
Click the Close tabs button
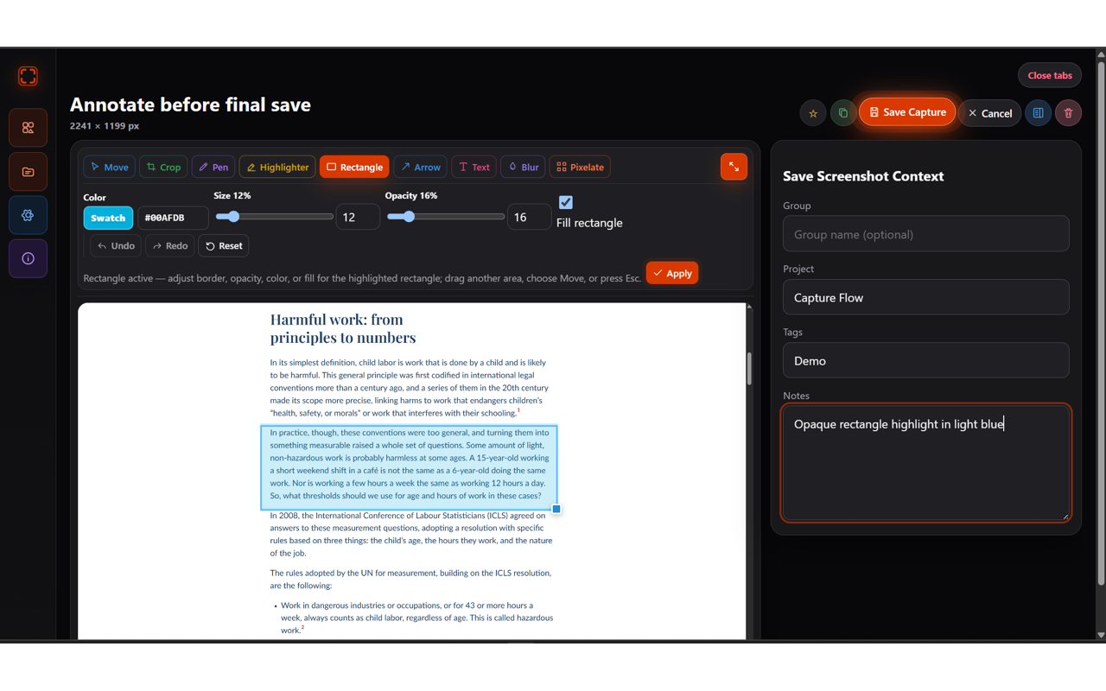point(1050,75)
